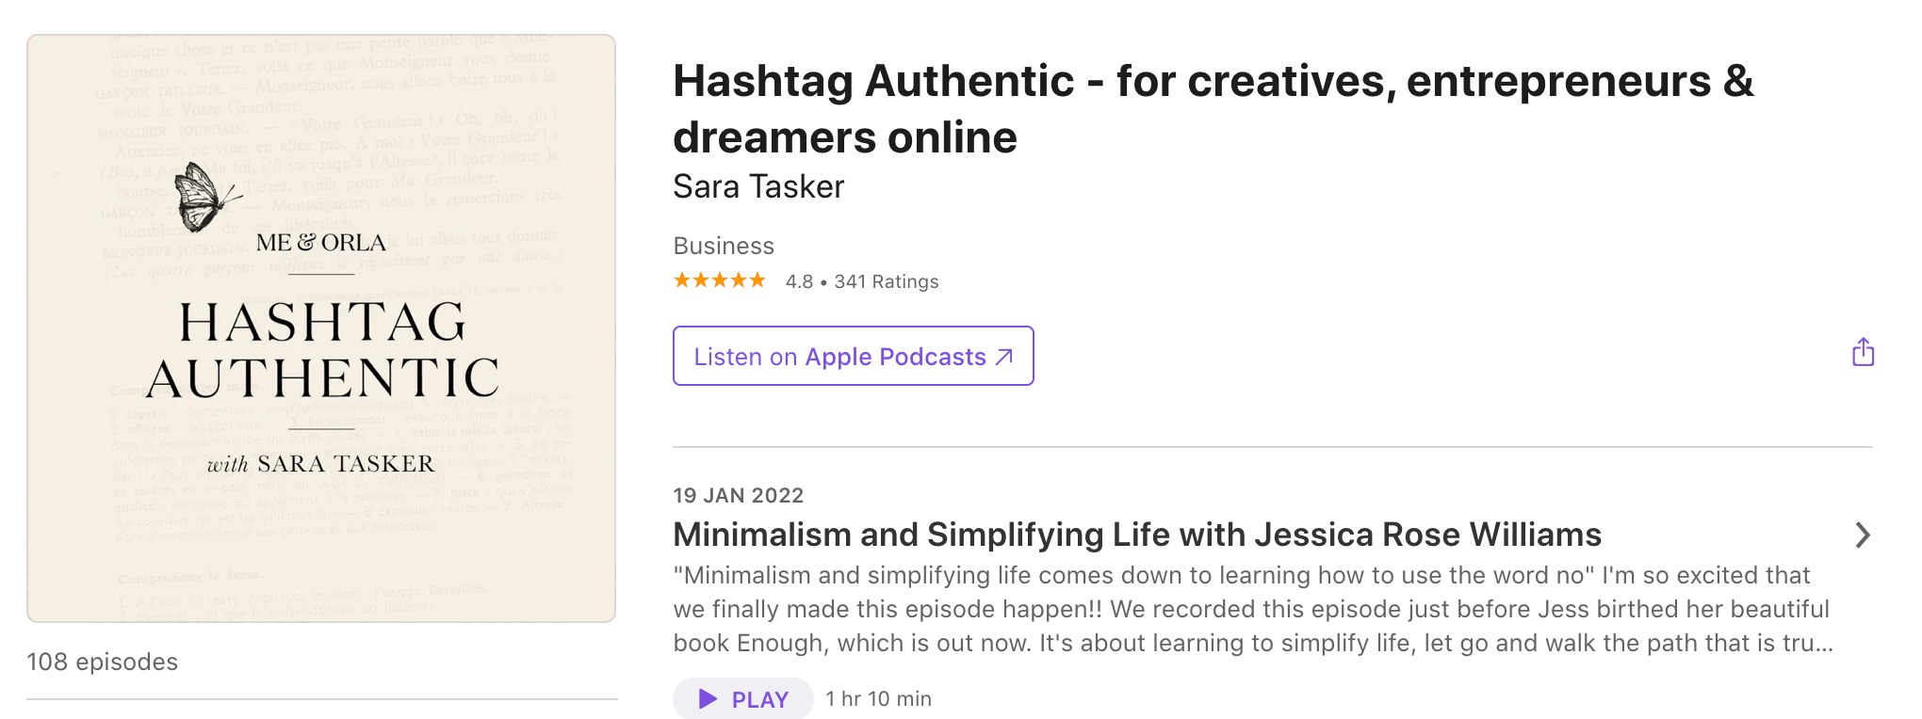Expand episode details with chevron arrow
The width and height of the screenshot is (1922, 719).
pos(1862,535)
